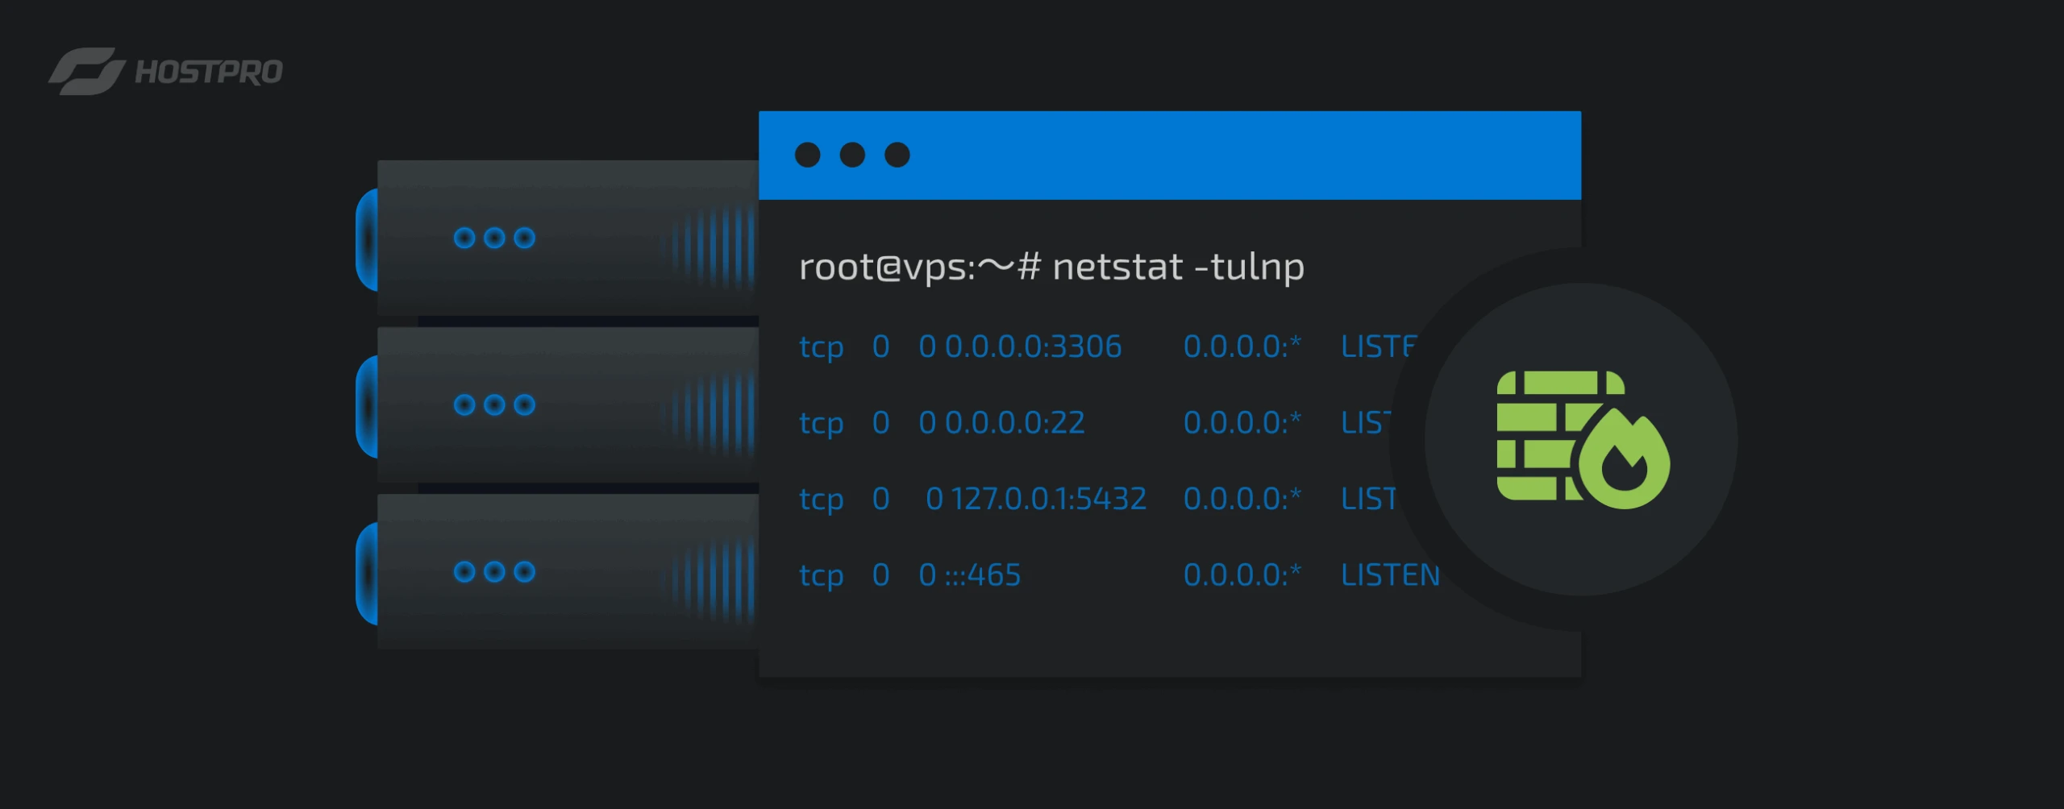This screenshot has width=2064, height=809.
Task: Click the third dot in the terminal title bar
Action: click(897, 155)
